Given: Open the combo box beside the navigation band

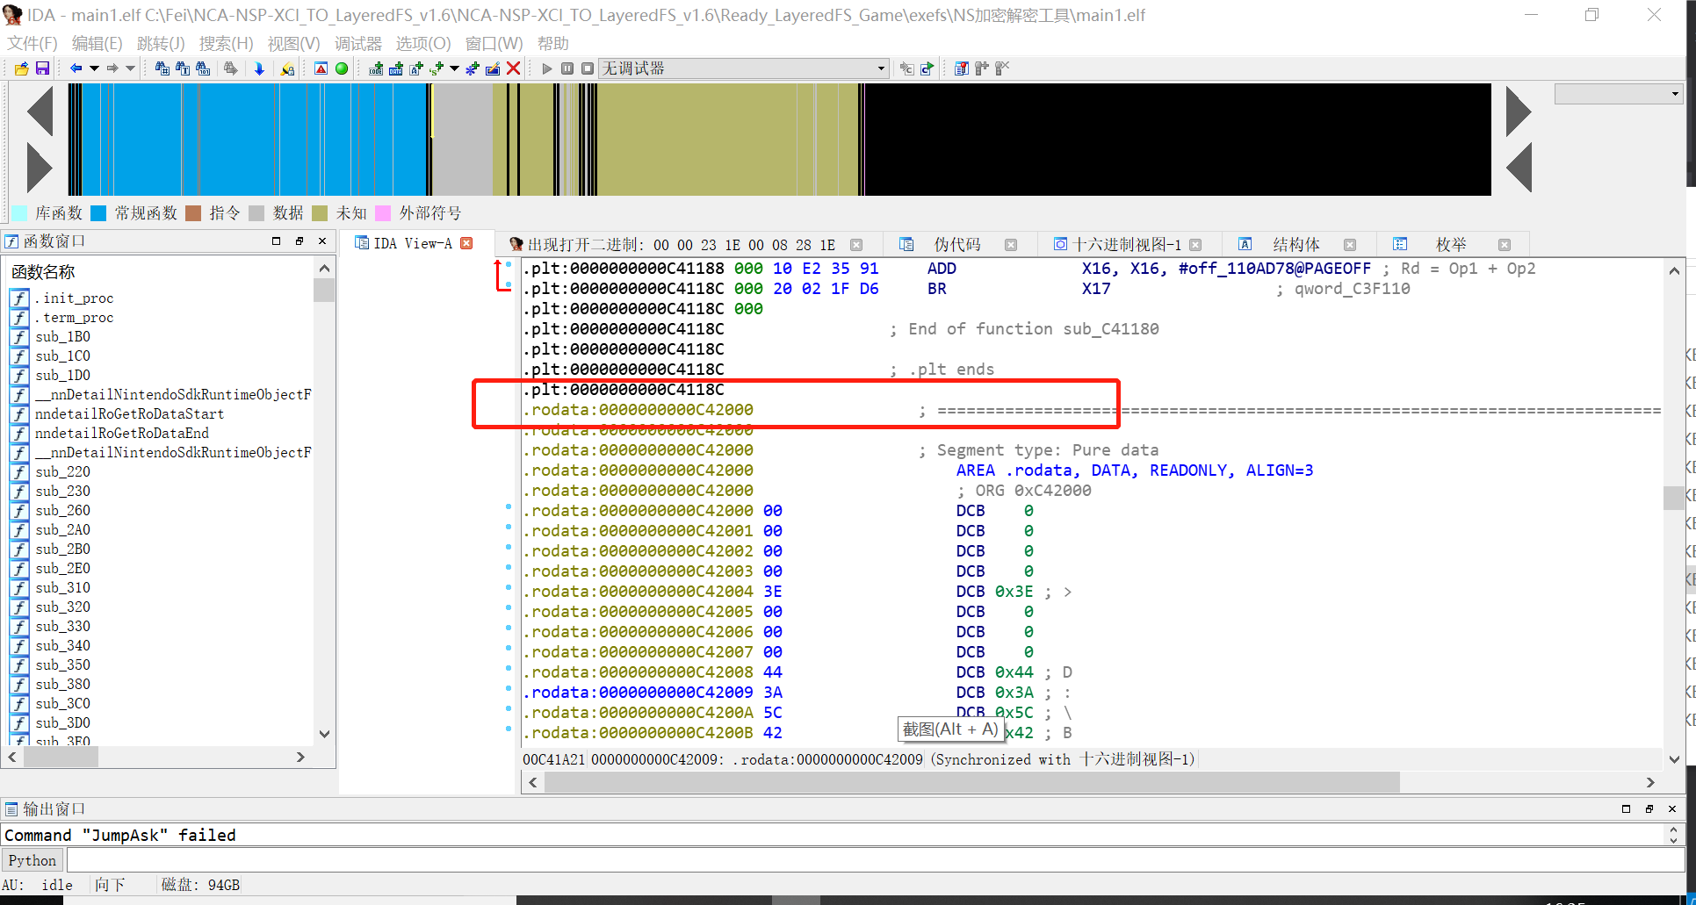Looking at the screenshot, I should [x=1618, y=94].
